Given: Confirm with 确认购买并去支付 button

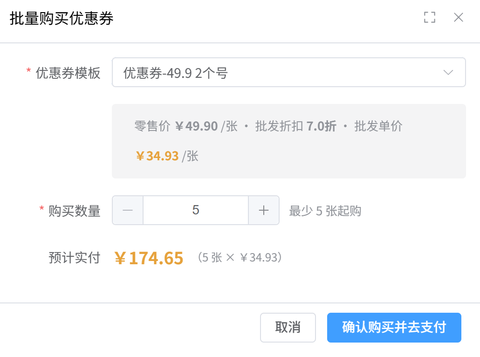Looking at the screenshot, I should [394, 327].
